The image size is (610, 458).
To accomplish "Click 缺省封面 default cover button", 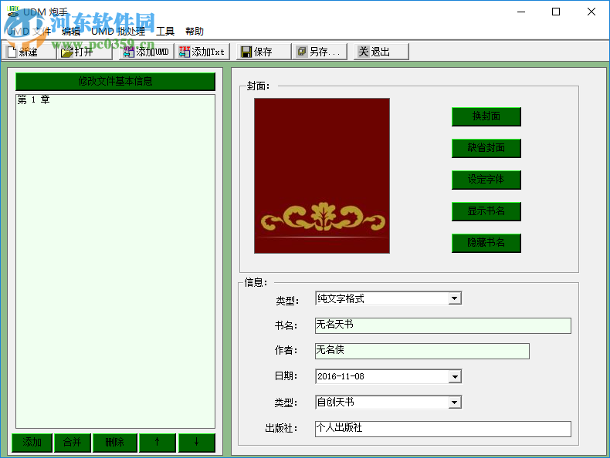I will point(486,148).
